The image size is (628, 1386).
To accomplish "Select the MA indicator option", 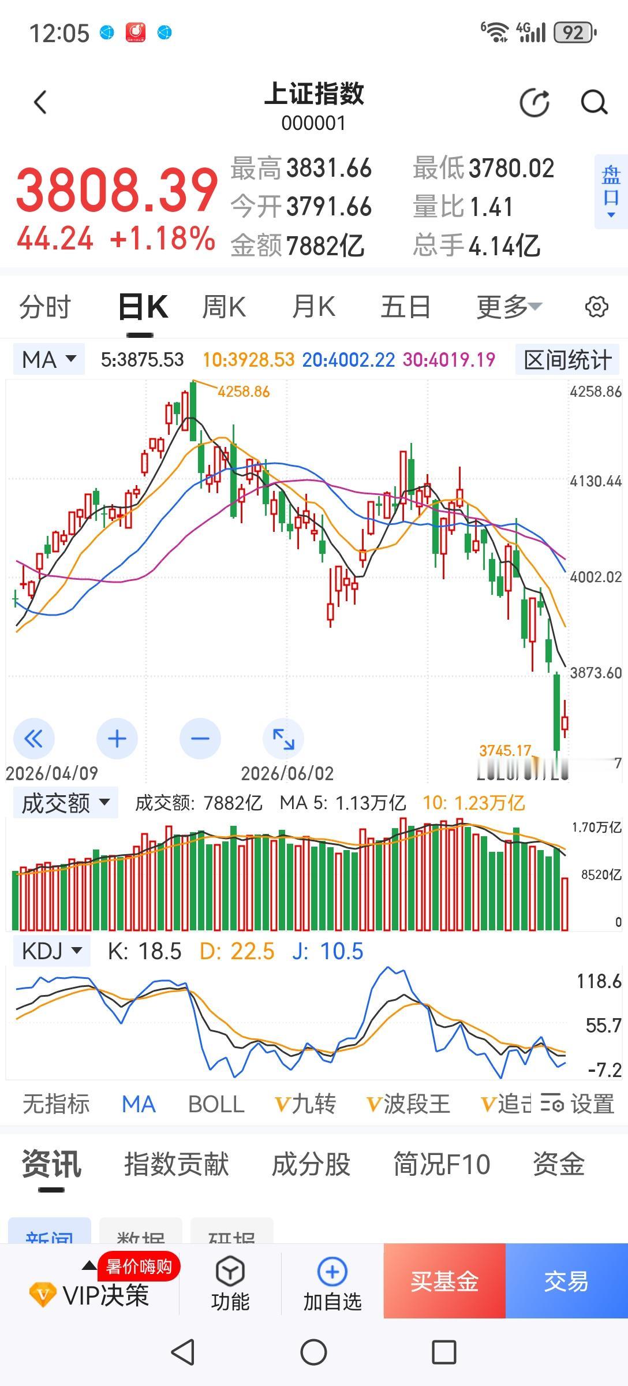I will (x=139, y=1104).
